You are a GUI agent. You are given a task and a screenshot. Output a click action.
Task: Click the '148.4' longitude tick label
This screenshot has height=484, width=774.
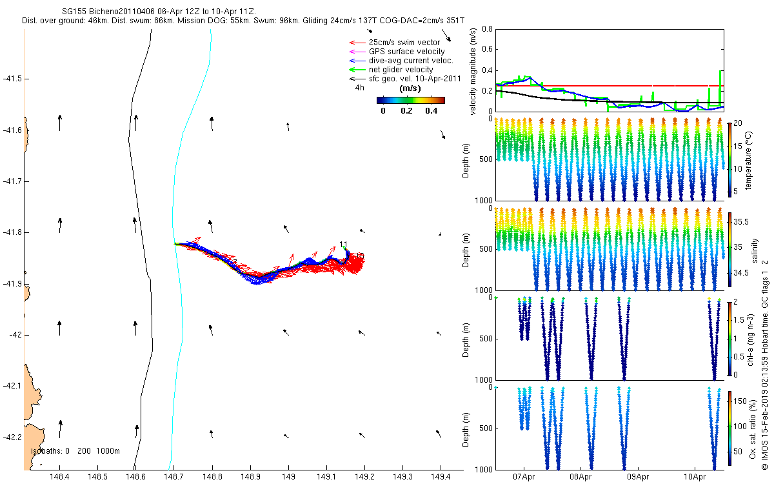coord(60,477)
